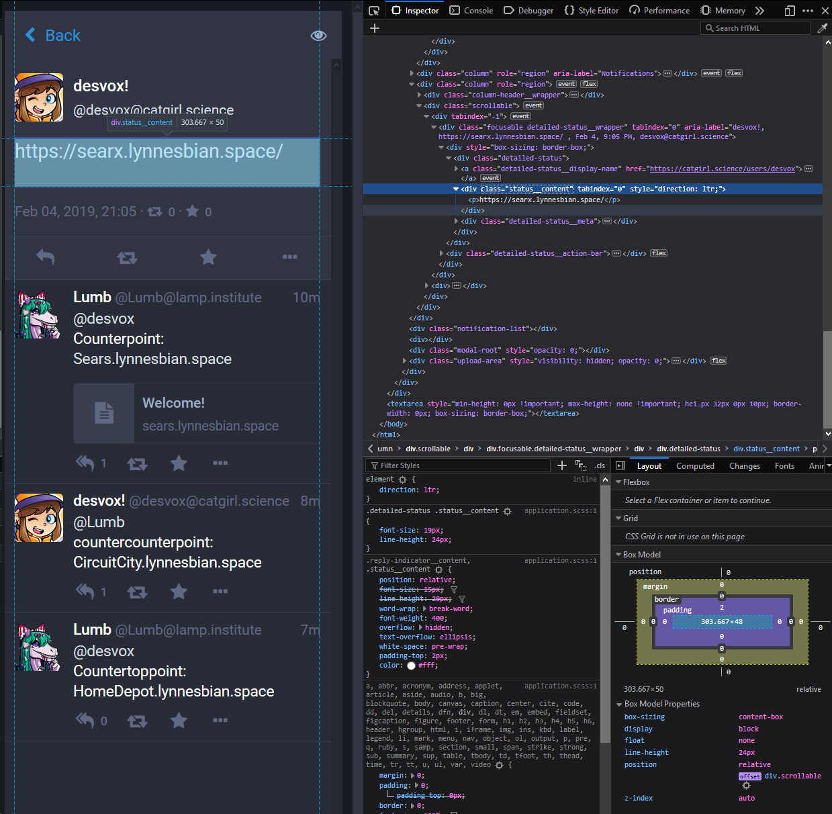The image size is (832, 814).
Task: Click the create new node plus icon
Action: click(375, 28)
